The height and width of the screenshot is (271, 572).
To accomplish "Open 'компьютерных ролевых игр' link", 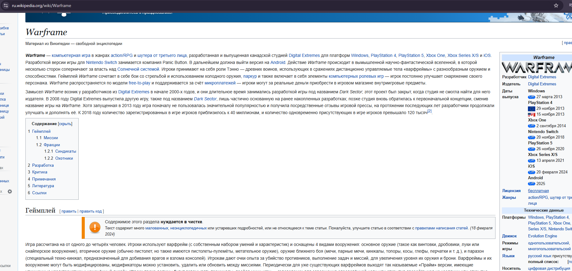I will [356, 76].
